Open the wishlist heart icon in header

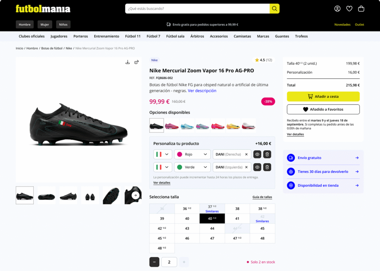(x=349, y=9)
